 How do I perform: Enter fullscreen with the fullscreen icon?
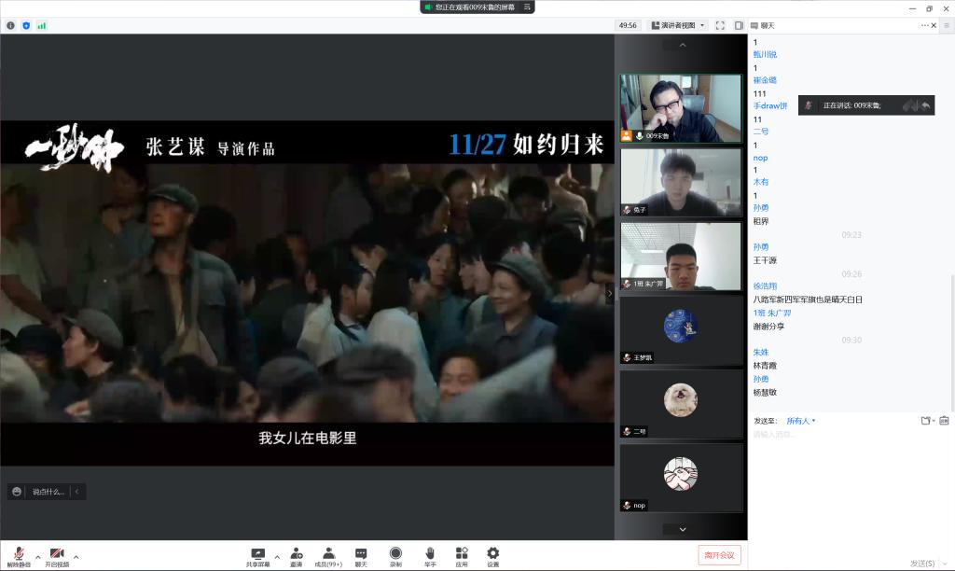720,25
